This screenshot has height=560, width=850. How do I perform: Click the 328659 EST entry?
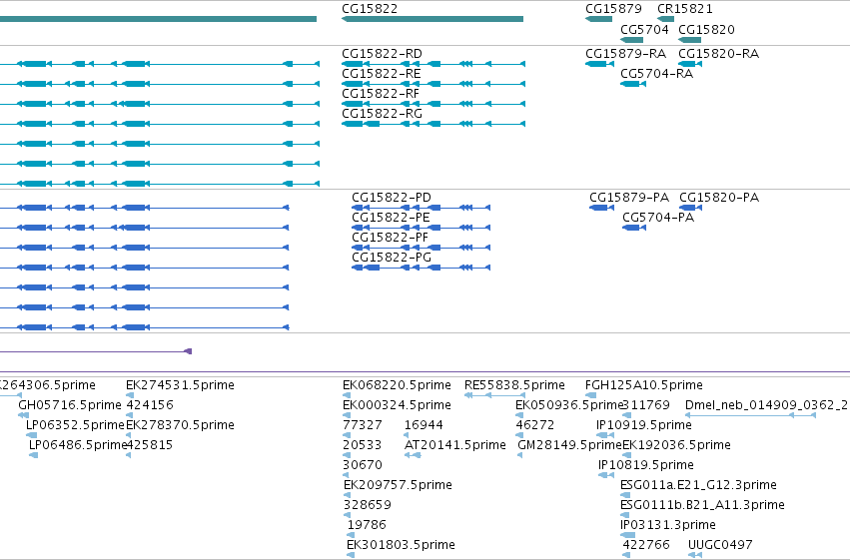[367, 505]
